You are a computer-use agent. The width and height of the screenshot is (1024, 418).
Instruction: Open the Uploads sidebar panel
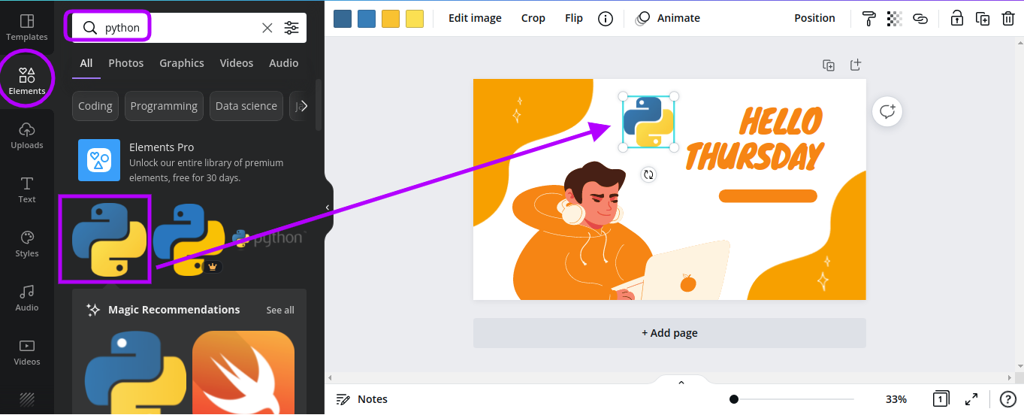click(x=27, y=135)
